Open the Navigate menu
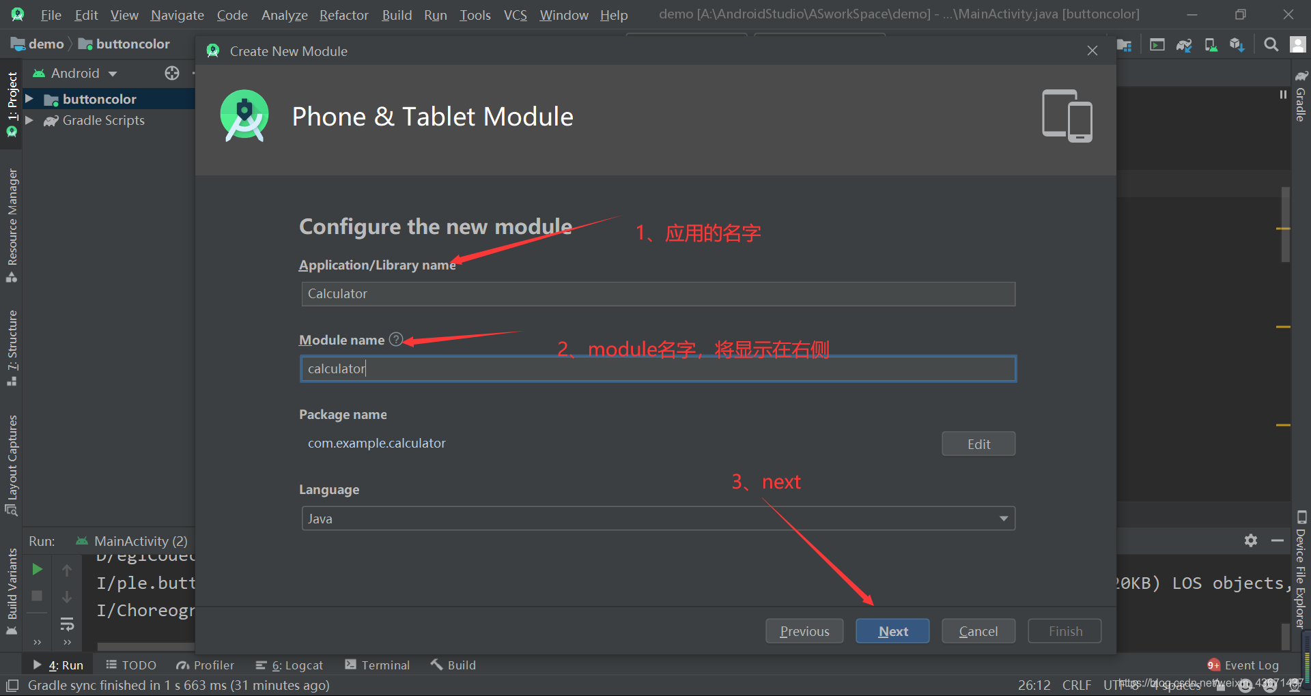The height and width of the screenshot is (696, 1311). pyautogui.click(x=178, y=15)
